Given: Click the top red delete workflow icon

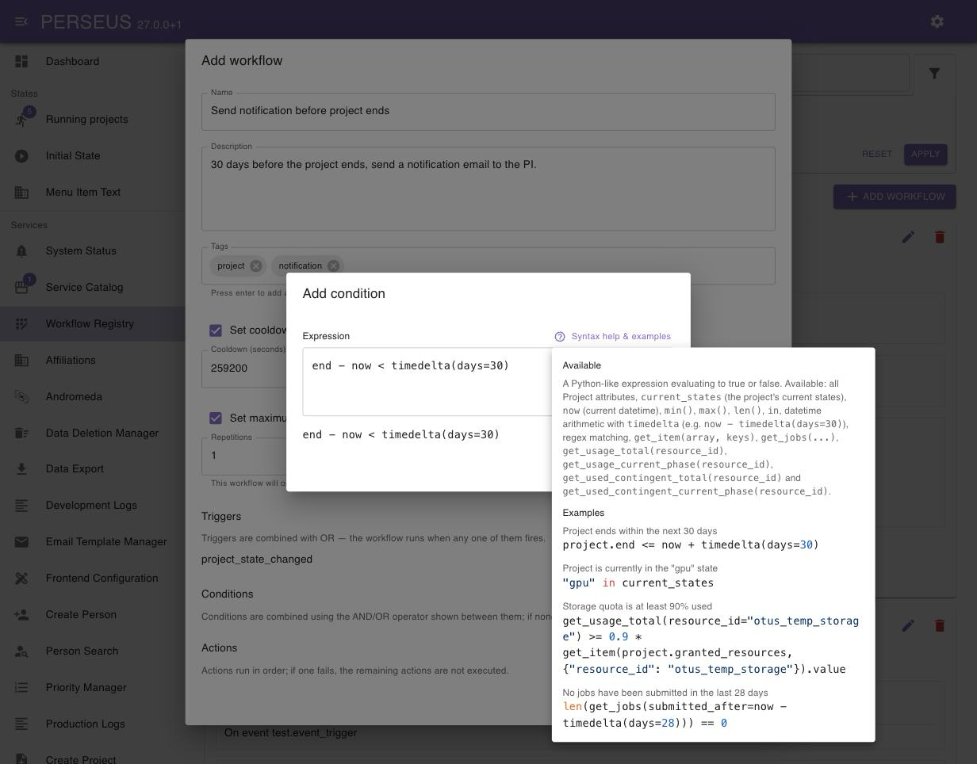Looking at the screenshot, I should point(940,237).
